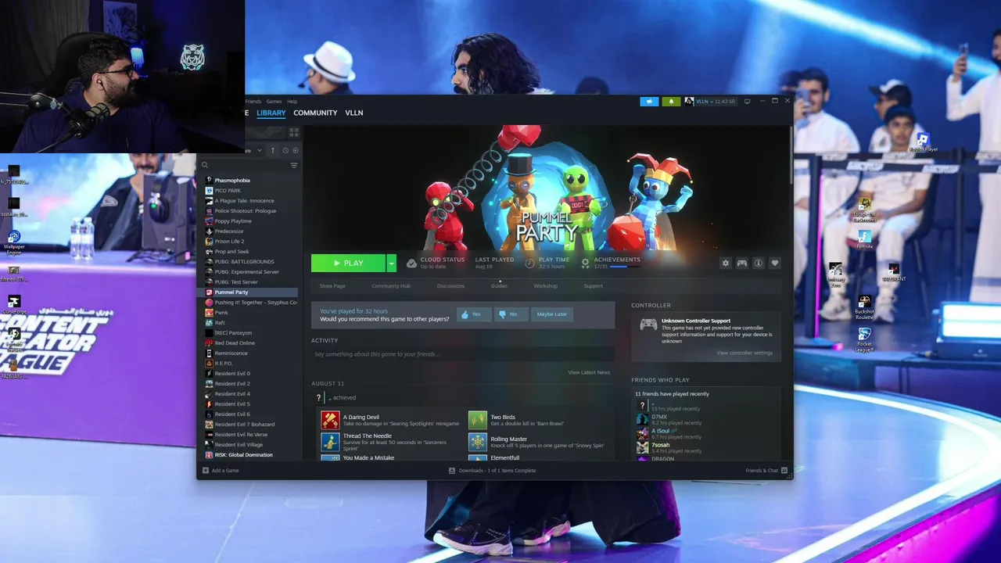
Task: Open Friends & Chat
Action: (x=766, y=471)
